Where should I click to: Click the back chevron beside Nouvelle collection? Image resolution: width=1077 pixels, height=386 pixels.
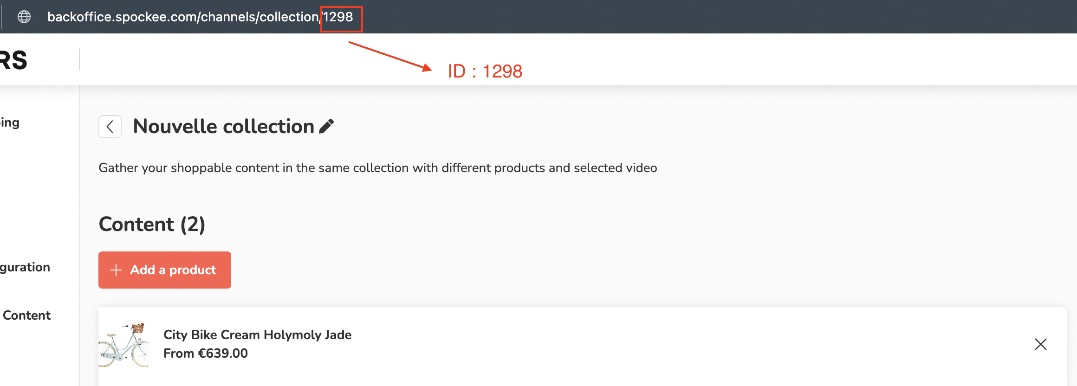coord(110,127)
